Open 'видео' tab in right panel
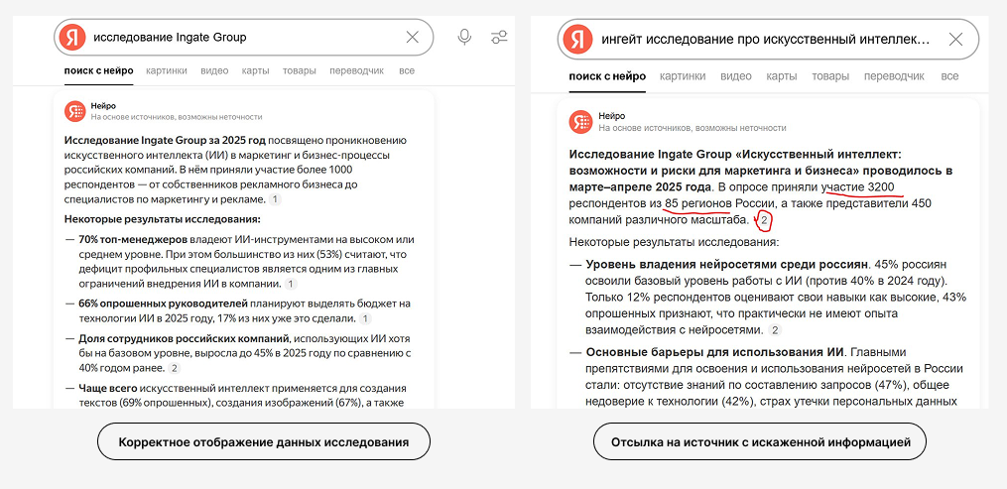This screenshot has width=1007, height=489. [736, 76]
